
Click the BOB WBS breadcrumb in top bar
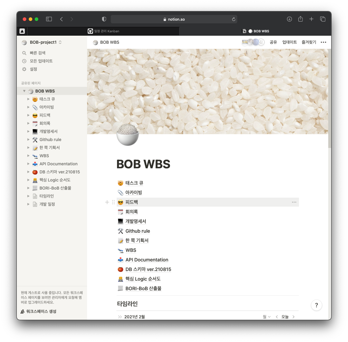click(x=106, y=42)
